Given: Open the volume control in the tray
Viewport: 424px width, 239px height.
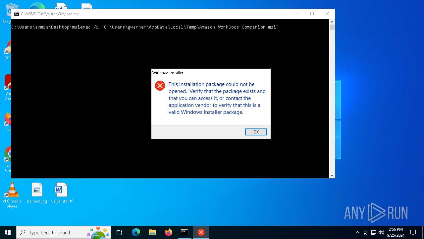Looking at the screenshot, I should [381, 232].
